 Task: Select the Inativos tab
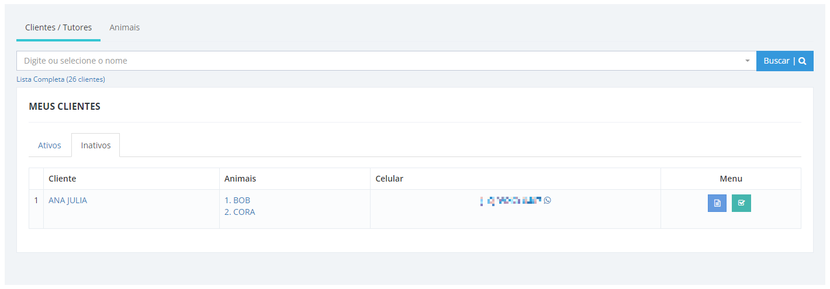(96, 145)
